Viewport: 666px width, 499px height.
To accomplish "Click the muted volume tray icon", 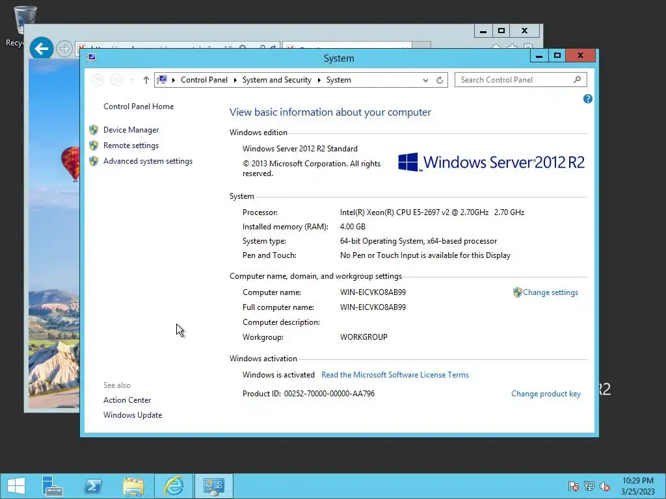I will (x=605, y=486).
